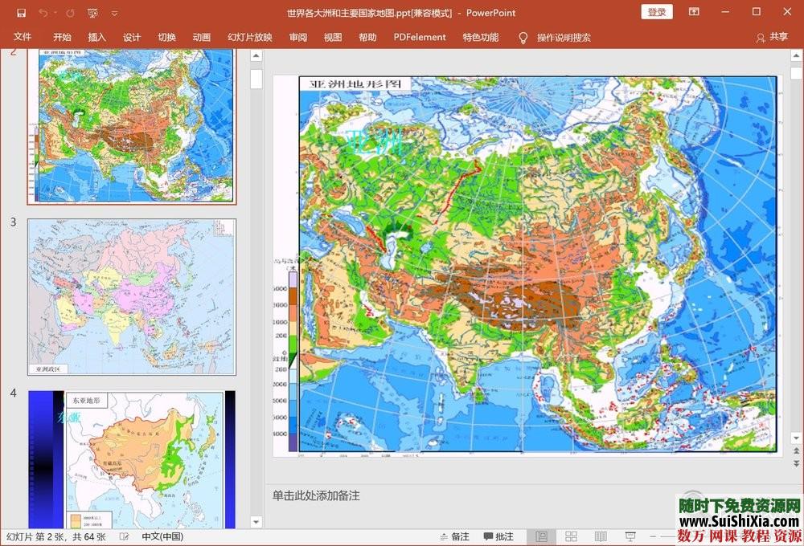Switch to Slide Sorter view icon
Screen dimensions: 804x546
[x=572, y=536]
